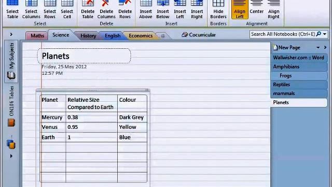Screen dimensions: 332x187
Task: Click the Planet header cell
Action: click(53, 103)
